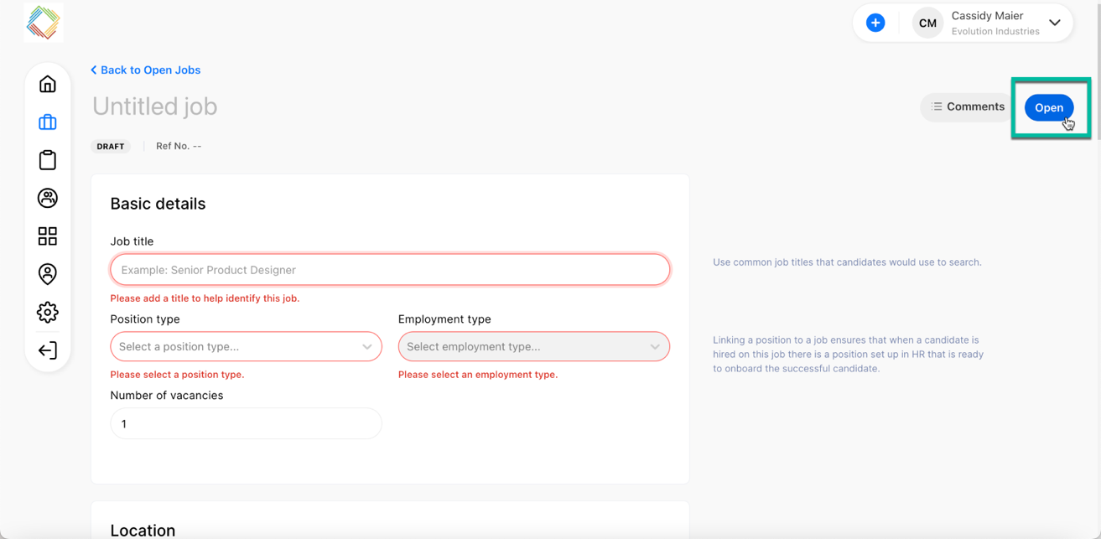Click the Job title input field

coord(390,270)
